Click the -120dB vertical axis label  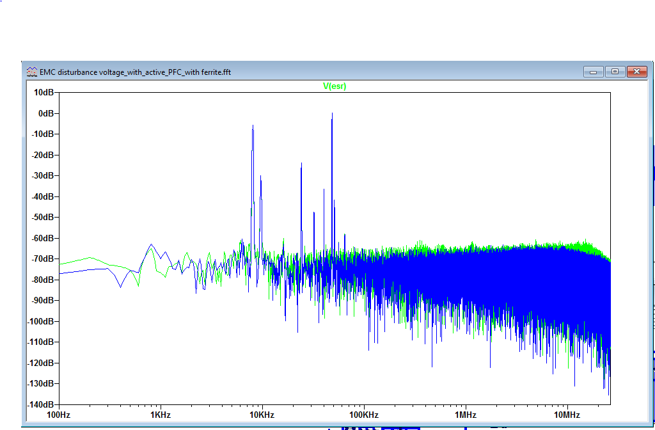coord(41,363)
